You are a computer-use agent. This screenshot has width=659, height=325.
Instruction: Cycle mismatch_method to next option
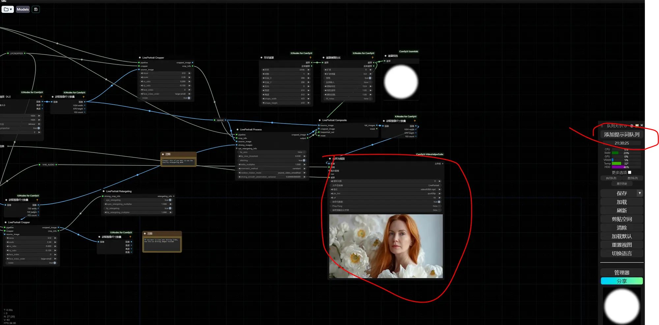coord(304,169)
